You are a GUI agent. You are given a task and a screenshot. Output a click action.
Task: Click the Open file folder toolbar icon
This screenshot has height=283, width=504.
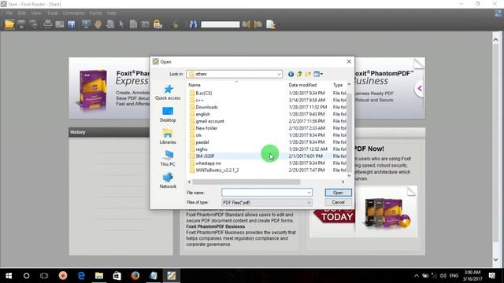[x=9, y=24]
